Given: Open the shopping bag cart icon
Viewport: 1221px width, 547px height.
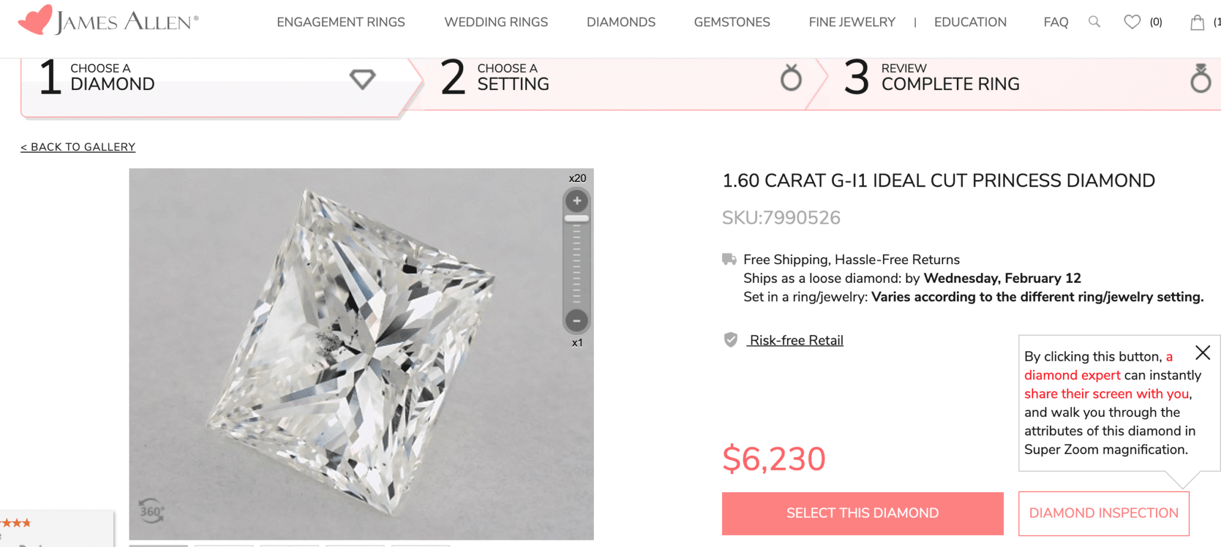Looking at the screenshot, I should point(1198,22).
